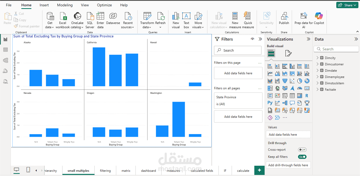Click the Quick measure icon
This screenshot has height=176, width=360.
point(247,16)
